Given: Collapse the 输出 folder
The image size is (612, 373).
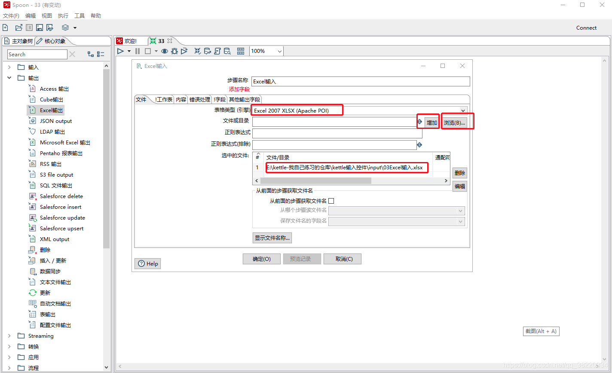Looking at the screenshot, I should point(9,78).
